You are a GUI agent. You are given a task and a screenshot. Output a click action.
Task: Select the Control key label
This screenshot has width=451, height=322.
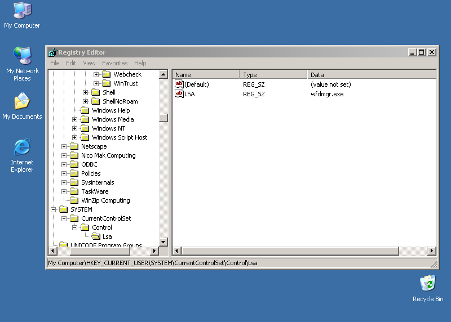point(102,227)
